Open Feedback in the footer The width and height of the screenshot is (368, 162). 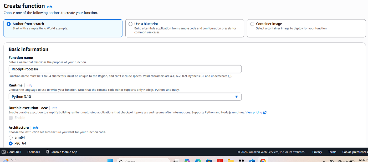coord(34,152)
